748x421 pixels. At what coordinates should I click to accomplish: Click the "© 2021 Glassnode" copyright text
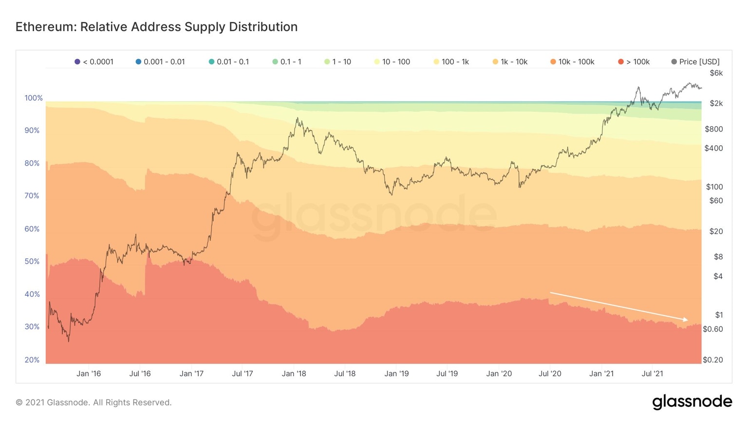pyautogui.click(x=93, y=402)
